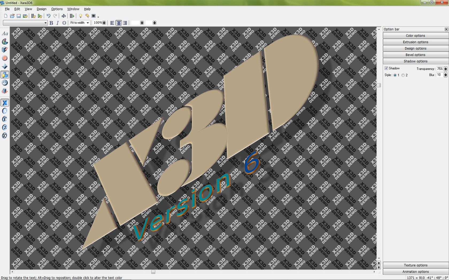The width and height of the screenshot is (449, 280).
Task: Expand Animation options panel
Action: tap(416, 272)
